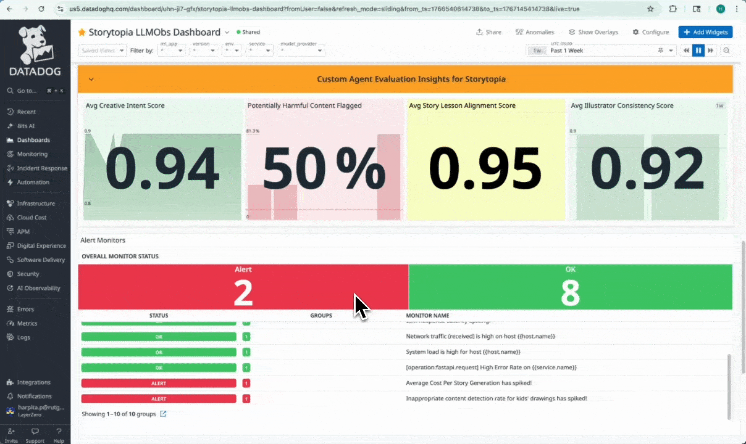Select Monitoring in the sidebar
Viewport: 746px width, 444px height.
32,154
